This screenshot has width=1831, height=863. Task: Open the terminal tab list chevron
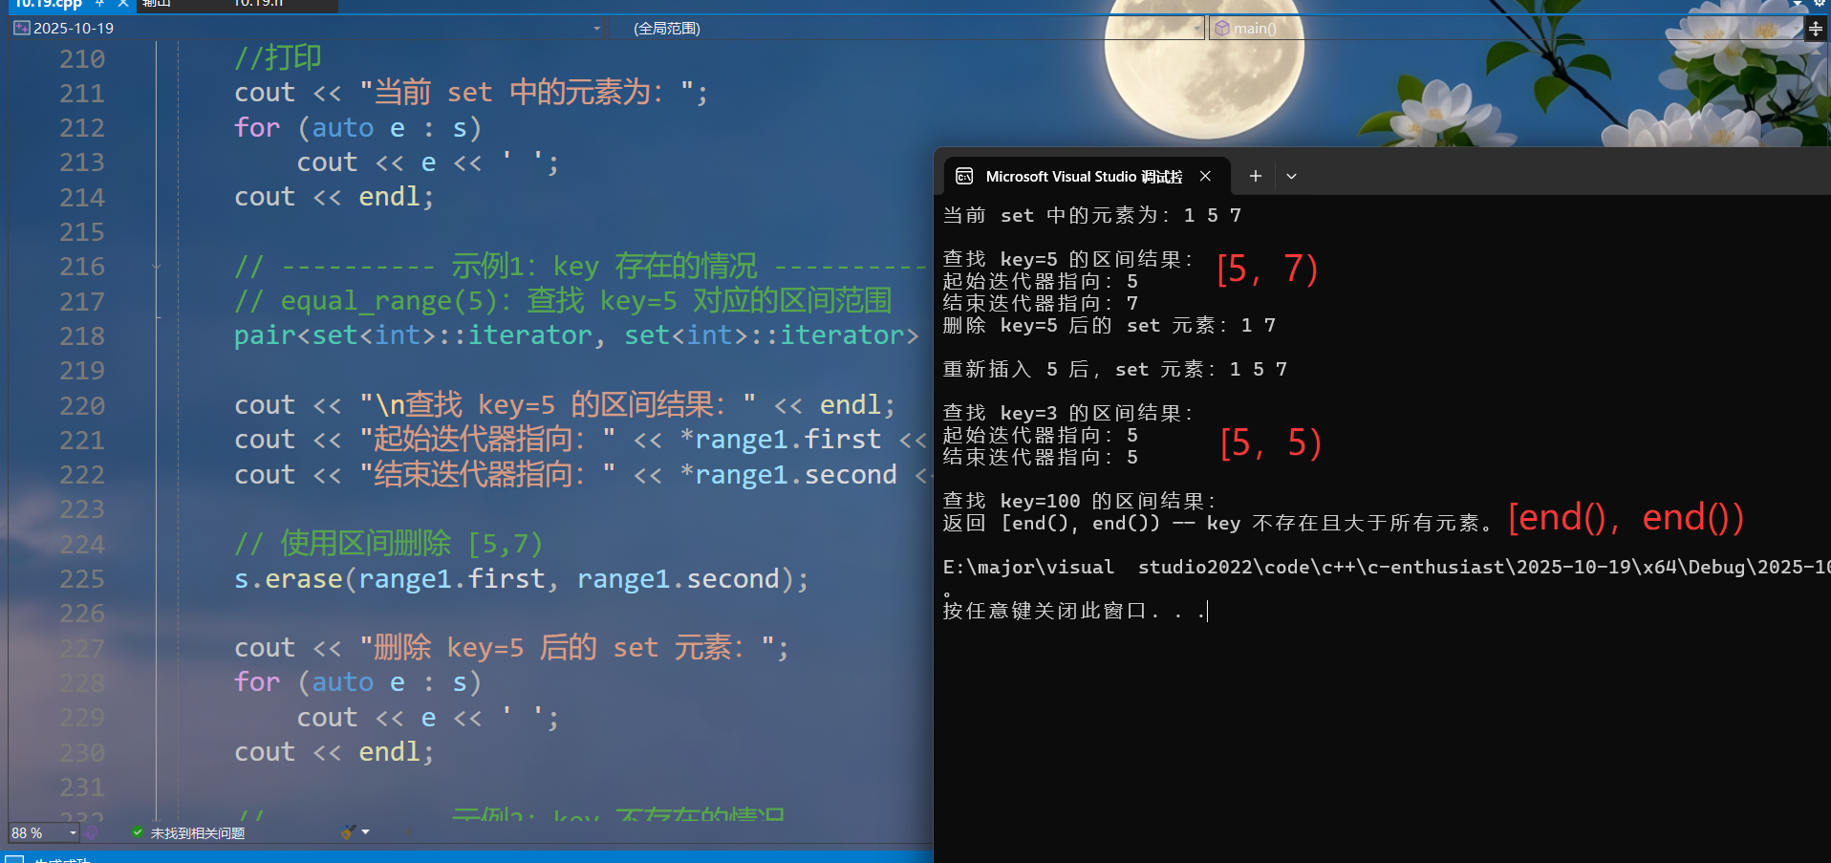tap(1291, 176)
